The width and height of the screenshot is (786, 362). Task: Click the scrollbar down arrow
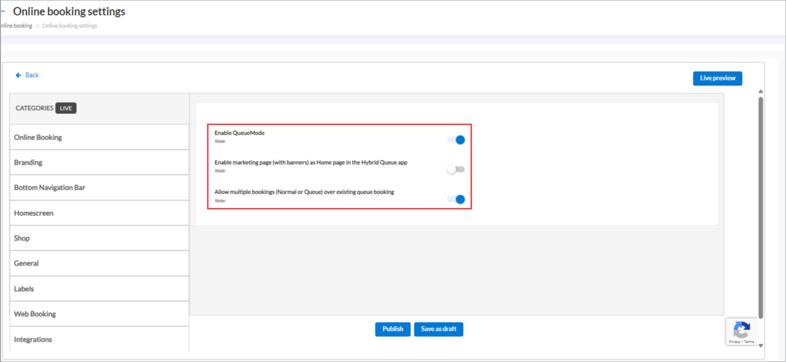tap(760, 346)
